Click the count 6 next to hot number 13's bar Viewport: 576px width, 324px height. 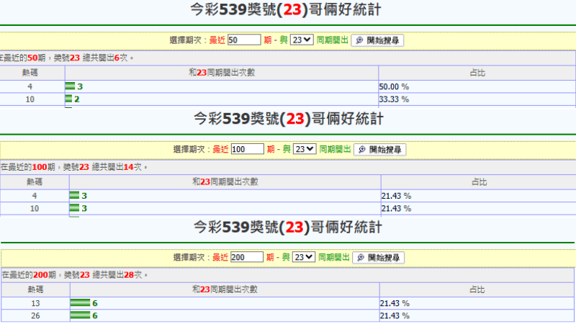pyautogui.click(x=95, y=303)
